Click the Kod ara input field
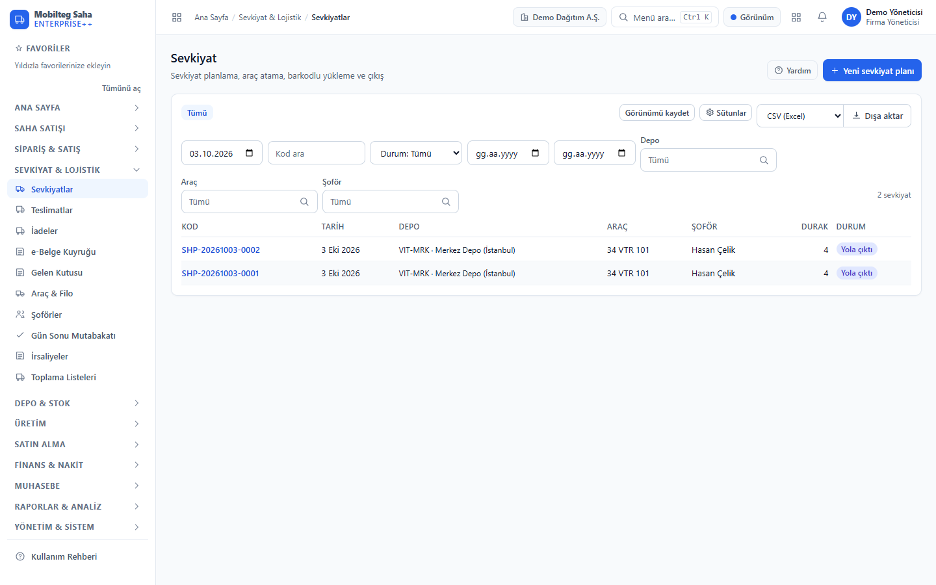The image size is (936, 585). coord(317,153)
